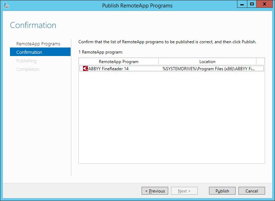Click the confirm instruction sentence
The image size is (275, 201).
(x=167, y=42)
